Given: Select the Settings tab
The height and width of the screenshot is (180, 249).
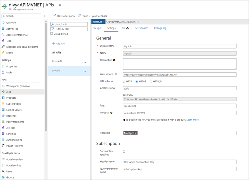Looking at the screenshot, I should point(111,28).
